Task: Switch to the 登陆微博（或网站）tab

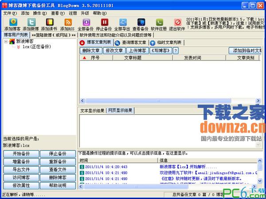Action: (x=54, y=35)
